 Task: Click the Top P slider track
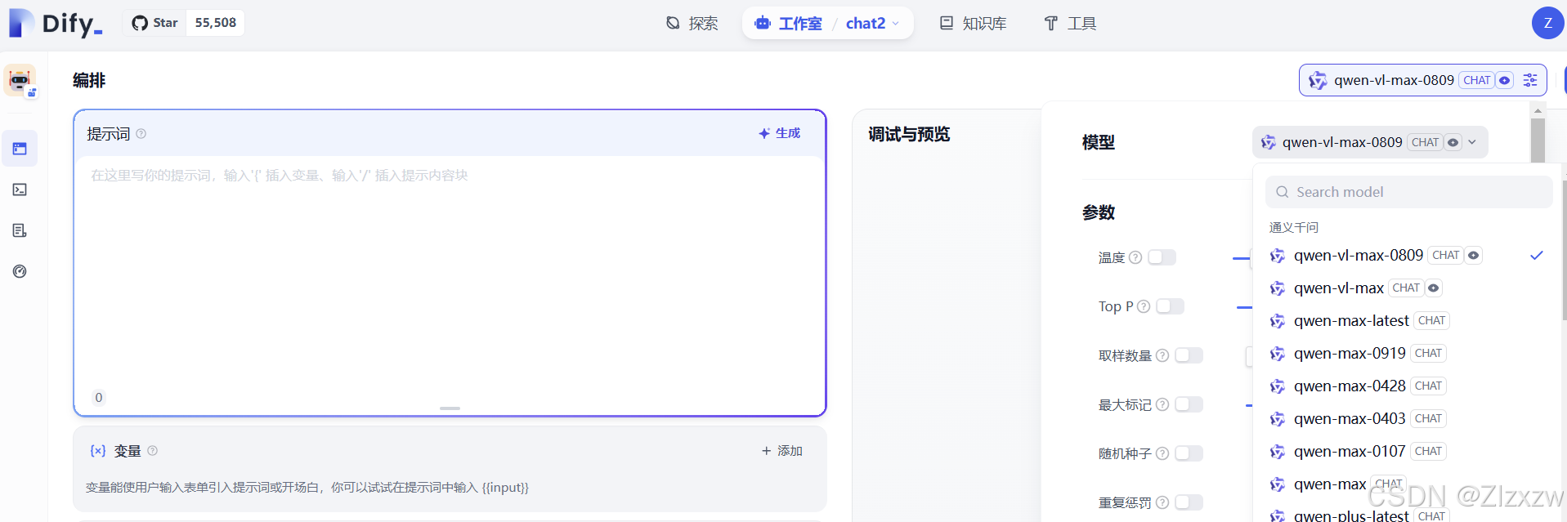point(1244,307)
